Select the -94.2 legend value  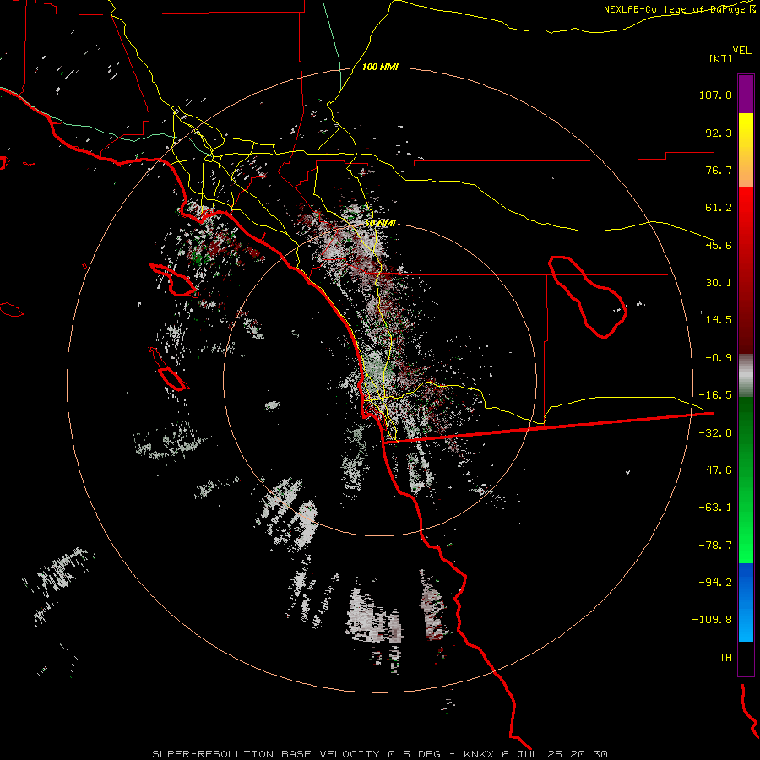pos(715,583)
